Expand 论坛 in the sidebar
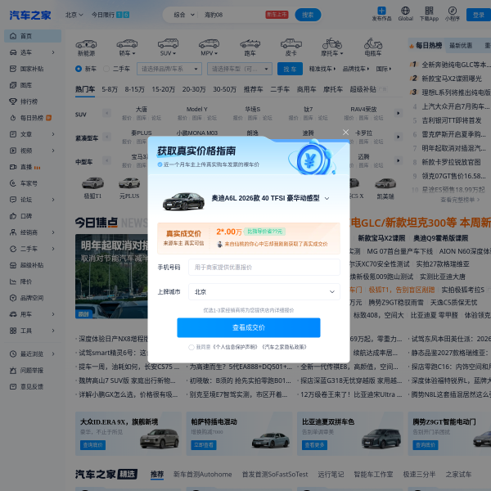The image size is (491, 491). (33, 200)
